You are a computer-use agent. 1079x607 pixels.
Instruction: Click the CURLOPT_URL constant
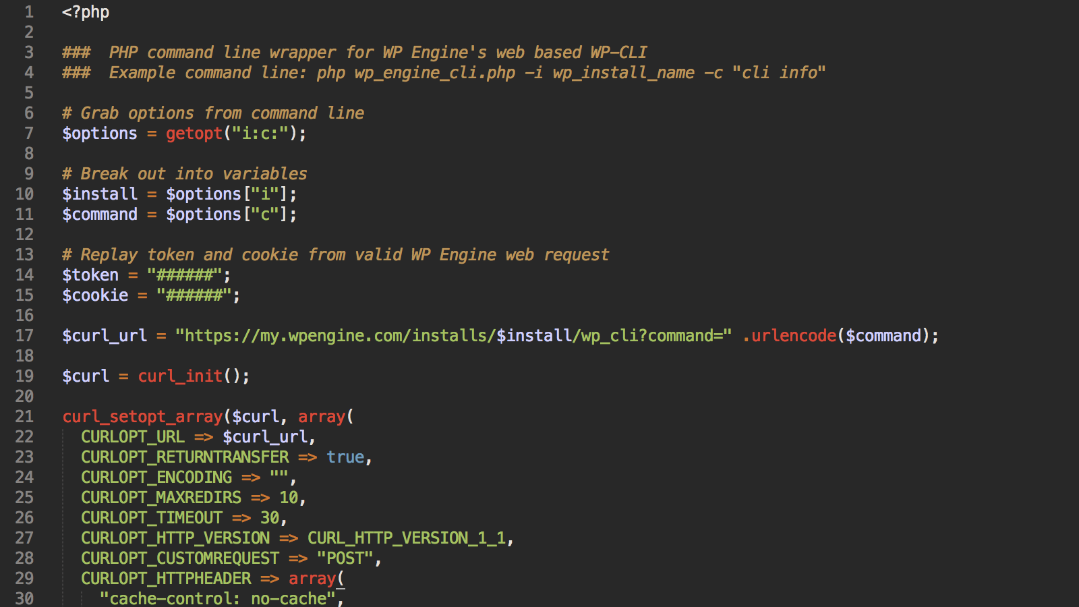[x=133, y=437]
